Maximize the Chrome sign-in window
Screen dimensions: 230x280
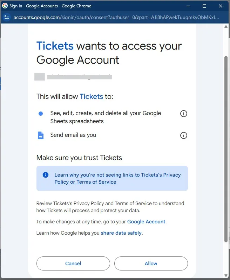[204, 6]
